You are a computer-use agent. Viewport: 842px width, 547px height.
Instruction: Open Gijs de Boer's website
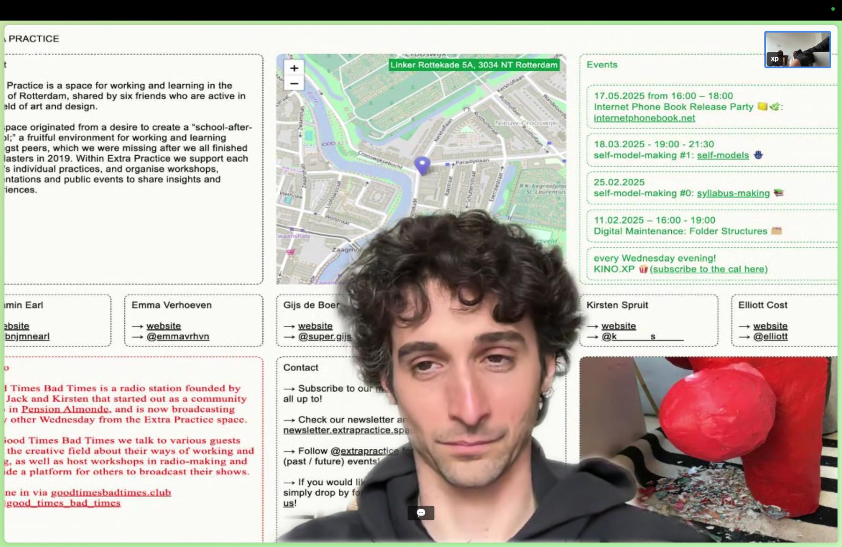(x=315, y=326)
